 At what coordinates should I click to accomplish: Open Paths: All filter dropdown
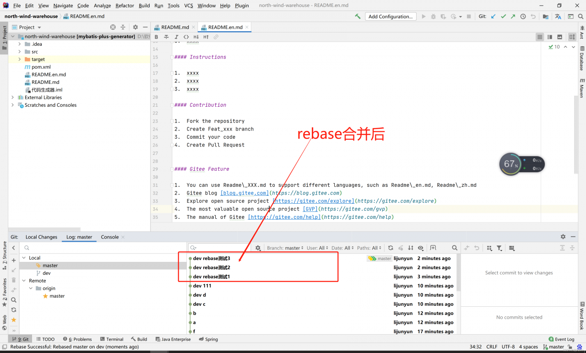tap(369, 248)
